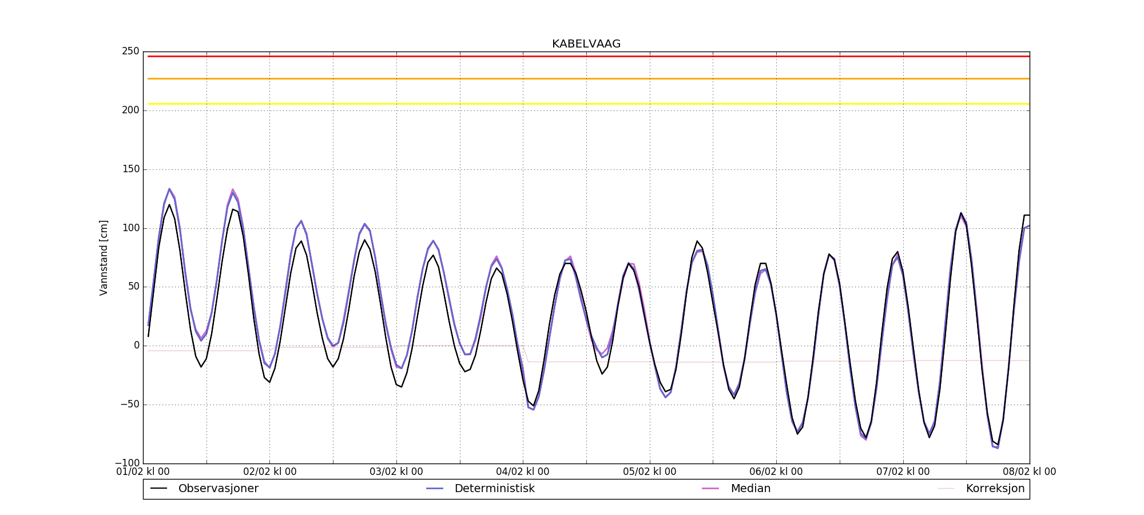This screenshot has height=515, width=1144.
Task: Click the 02/02 kl 00 time label
Action: [x=270, y=472]
